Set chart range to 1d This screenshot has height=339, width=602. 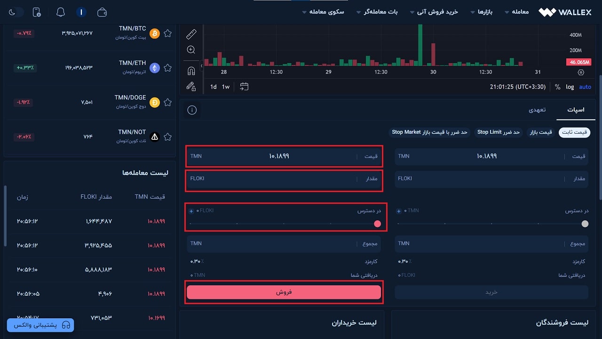coord(214,87)
